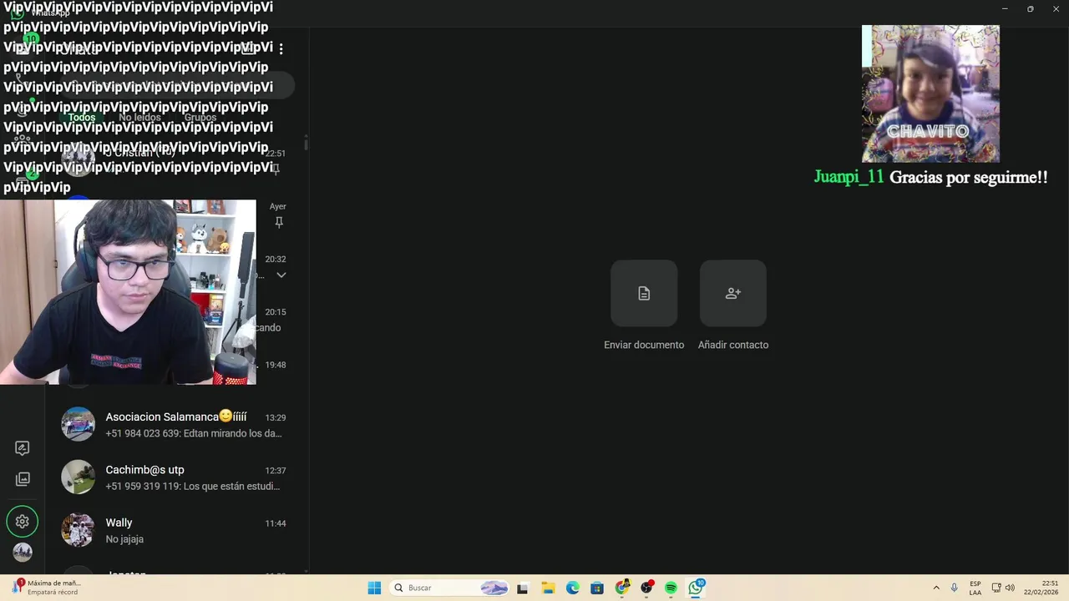Select the No leídos chat filter
1069x601 pixels.
[x=139, y=118]
